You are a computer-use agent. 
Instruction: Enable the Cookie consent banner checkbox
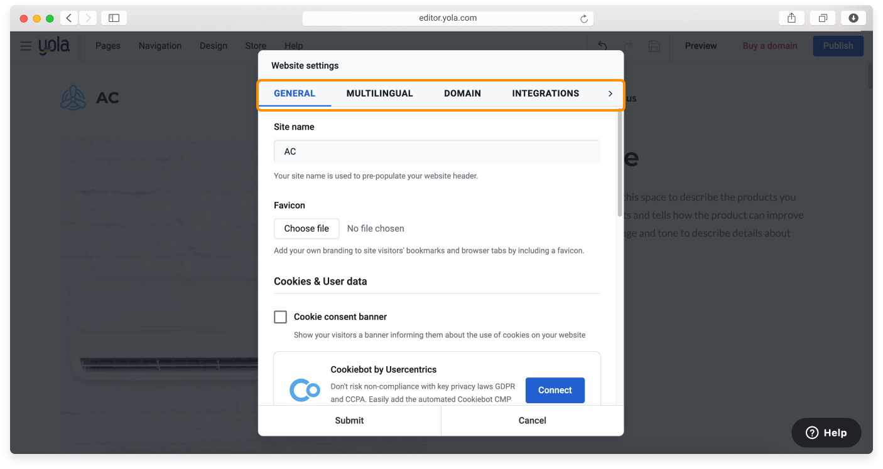click(x=281, y=317)
